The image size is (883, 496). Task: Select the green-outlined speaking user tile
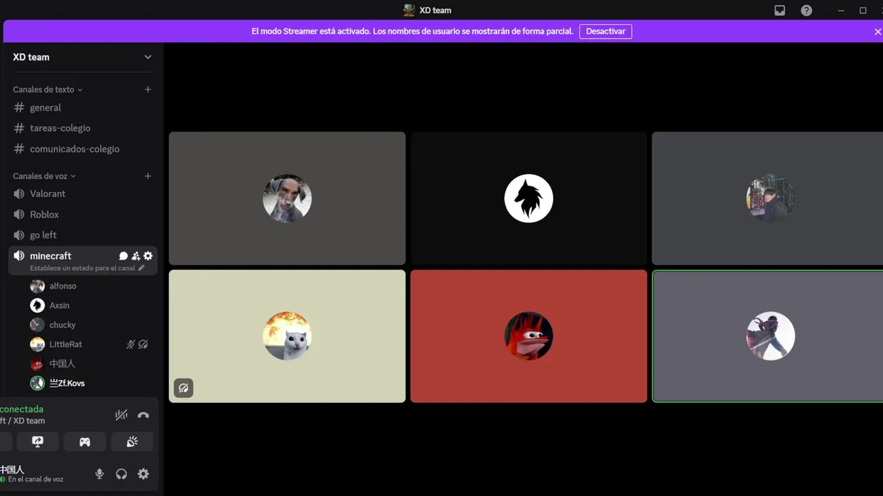point(768,336)
